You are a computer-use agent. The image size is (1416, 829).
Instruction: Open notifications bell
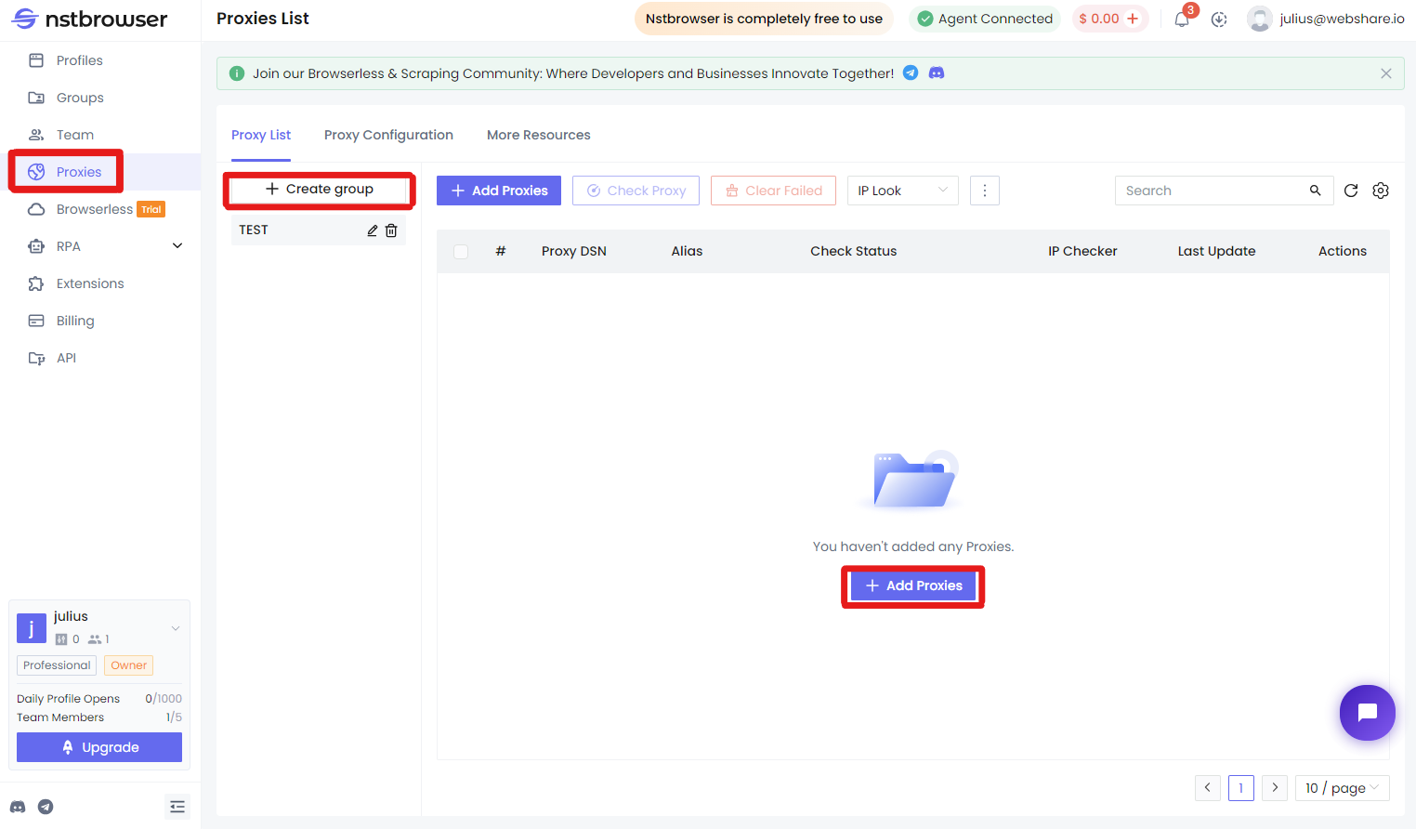(1182, 19)
